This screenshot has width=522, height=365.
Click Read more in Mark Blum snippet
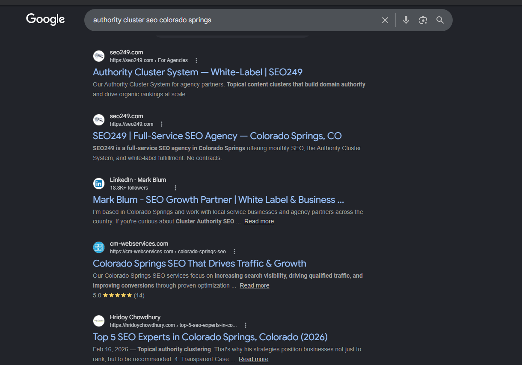(x=259, y=221)
